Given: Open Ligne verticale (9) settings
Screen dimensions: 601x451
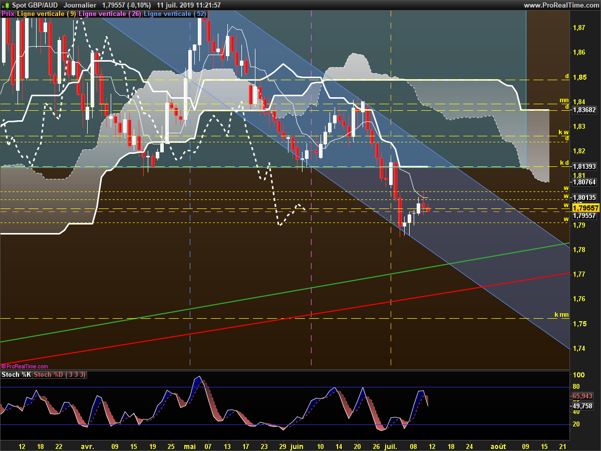Looking at the screenshot, I should click(x=47, y=14).
